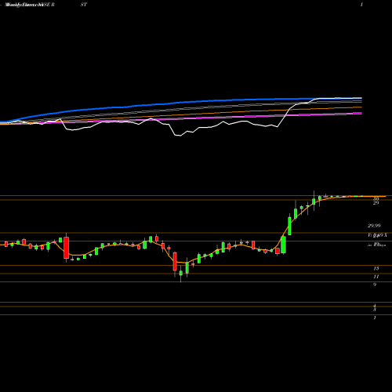The height and width of the screenshot is (392, 392).
Task: Click the 'ST' text in chart header
Action: point(84,5)
